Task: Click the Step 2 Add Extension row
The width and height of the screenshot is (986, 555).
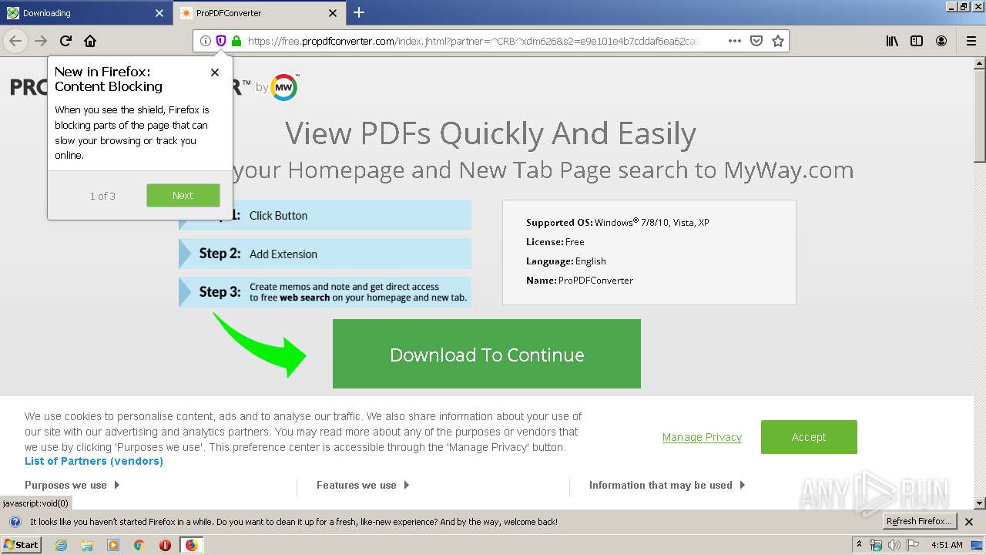Action: click(325, 254)
